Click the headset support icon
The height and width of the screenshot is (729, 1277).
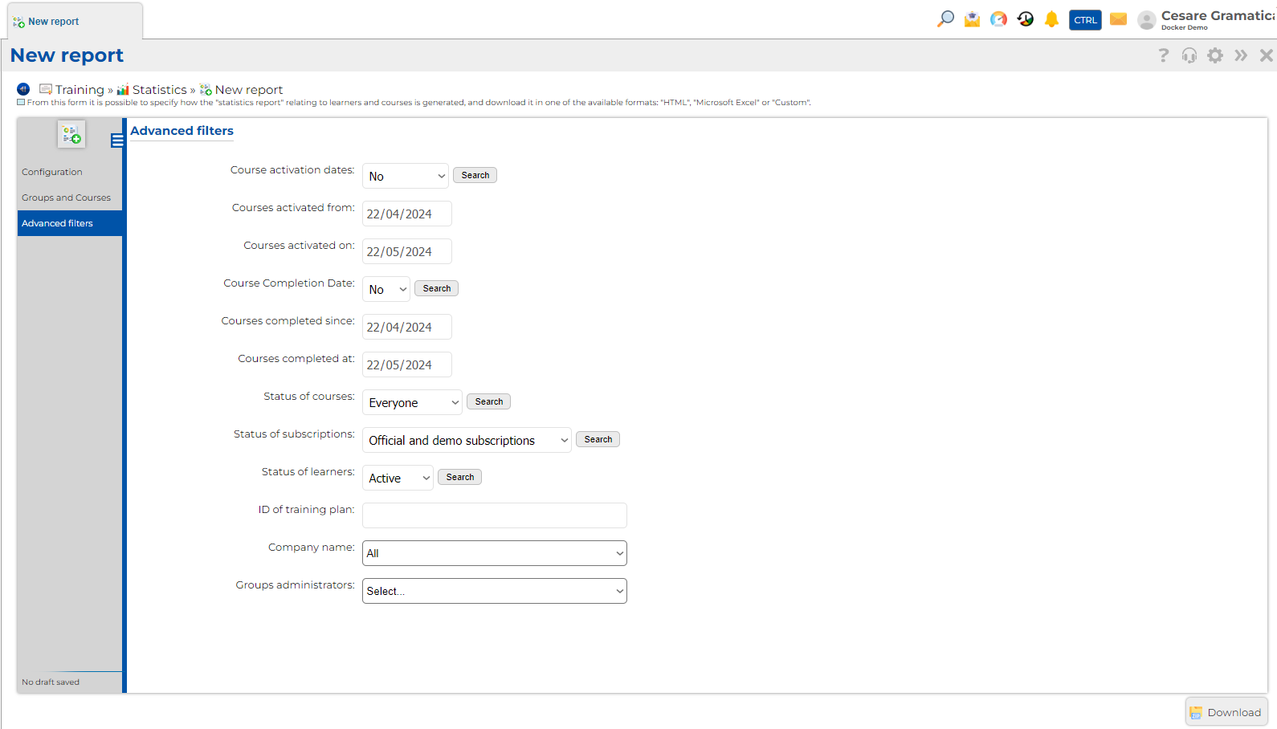pyautogui.click(x=1189, y=55)
